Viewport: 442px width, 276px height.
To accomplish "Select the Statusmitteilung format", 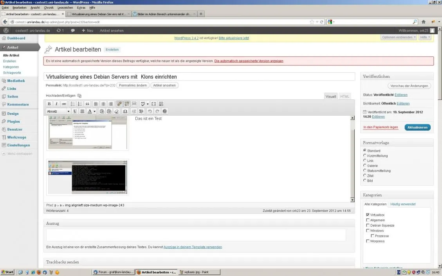I will [x=365, y=170].
